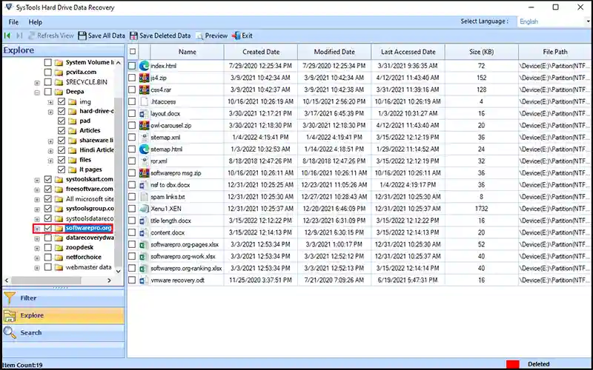593x370 pixels.
Task: Expand the systoolskart.com tree node
Action: pos(37,180)
